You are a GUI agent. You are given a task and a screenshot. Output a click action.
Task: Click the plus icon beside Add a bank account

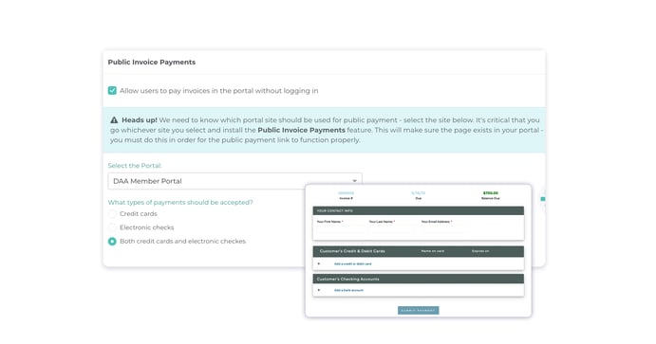pos(319,290)
